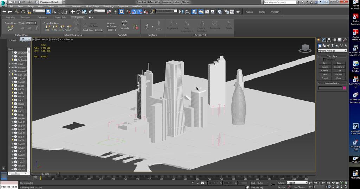This screenshot has height=189, width=360.
Task: Click frame 500 on the timeline ruler
Action: pos(161,179)
